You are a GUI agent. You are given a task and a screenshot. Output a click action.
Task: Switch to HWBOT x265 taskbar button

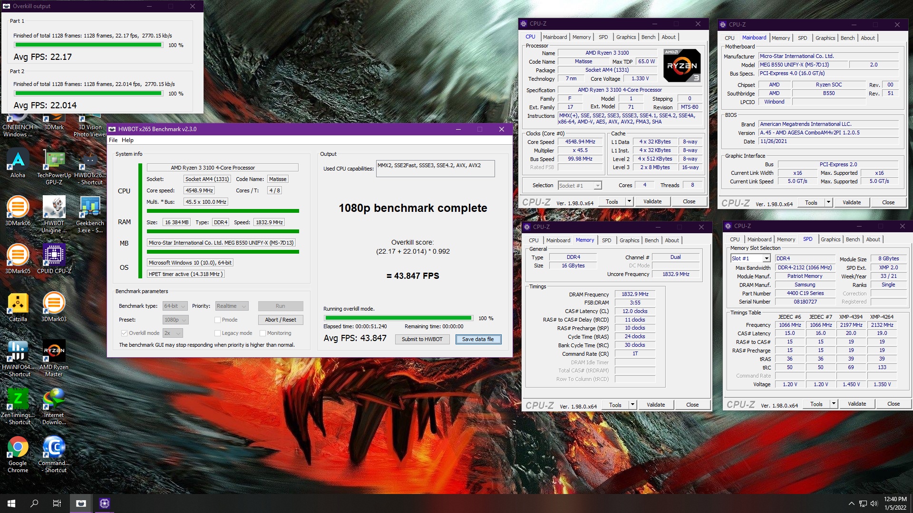[x=81, y=503]
